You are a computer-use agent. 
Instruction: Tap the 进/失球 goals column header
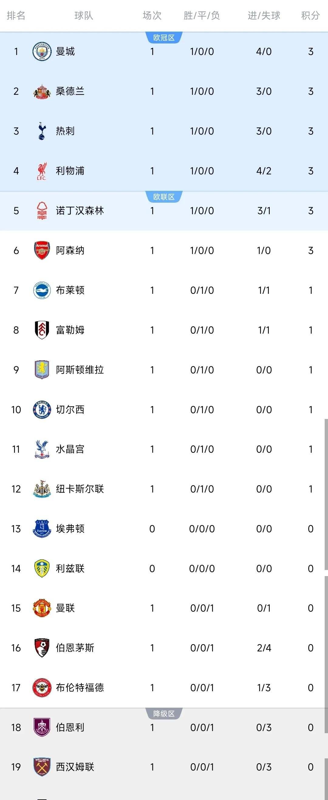pyautogui.click(x=264, y=15)
